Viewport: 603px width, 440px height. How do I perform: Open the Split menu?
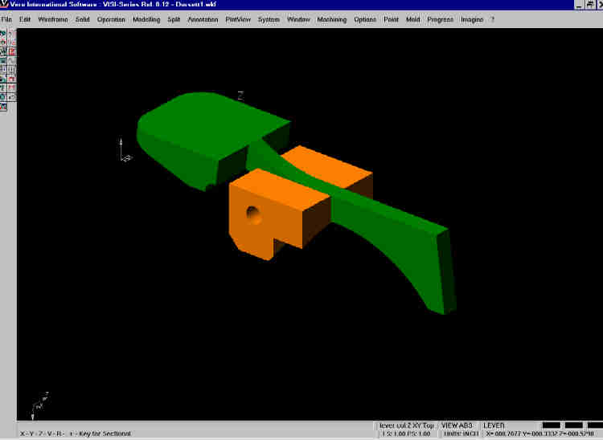[x=174, y=19]
